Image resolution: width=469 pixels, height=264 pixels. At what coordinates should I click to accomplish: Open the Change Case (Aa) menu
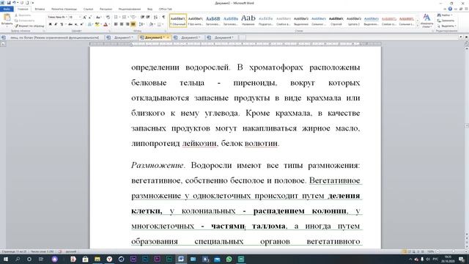click(x=97, y=18)
